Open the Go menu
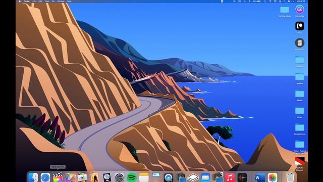This screenshot has width=323, height=182. [x=53, y=1]
